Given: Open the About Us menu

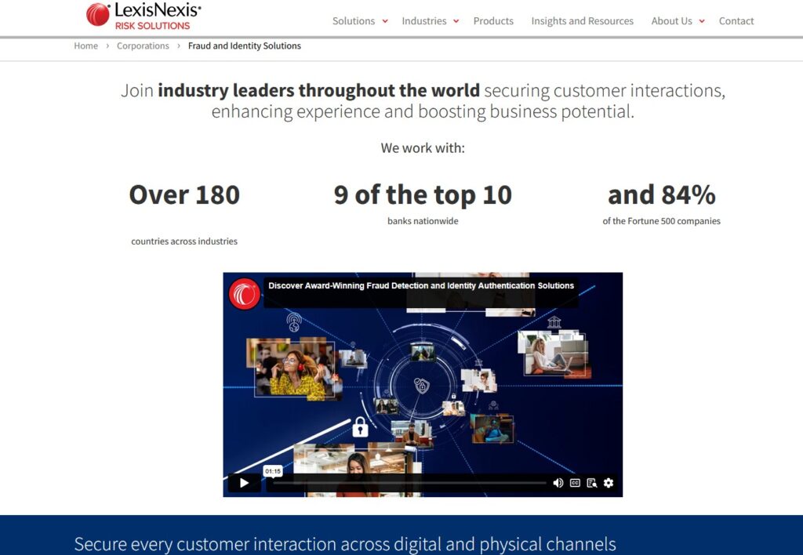Looking at the screenshot, I should click(671, 21).
